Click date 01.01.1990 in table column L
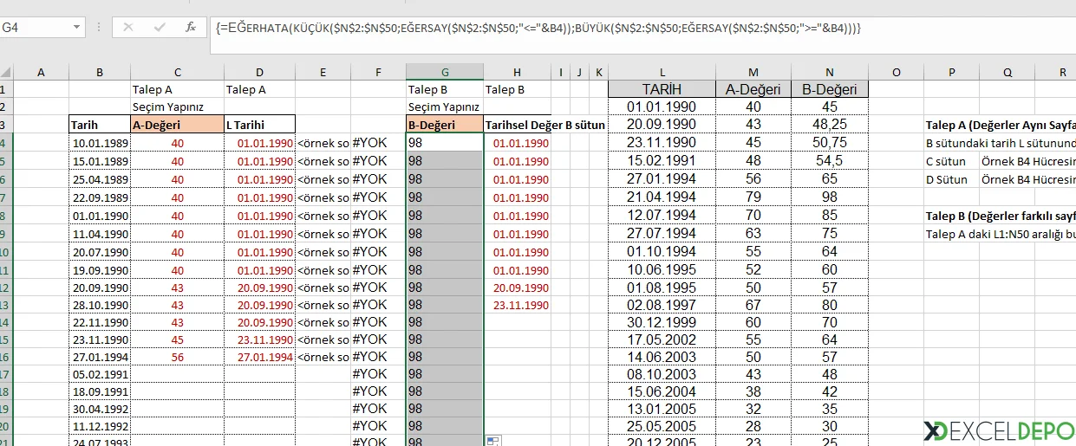This screenshot has height=446, width=1076. (662, 107)
